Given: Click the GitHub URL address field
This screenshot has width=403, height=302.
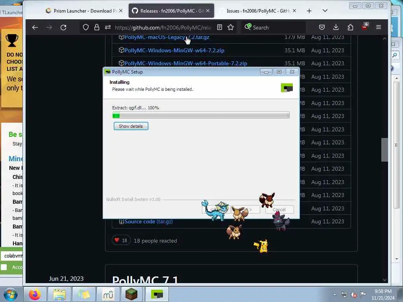Looking at the screenshot, I should tap(163, 28).
